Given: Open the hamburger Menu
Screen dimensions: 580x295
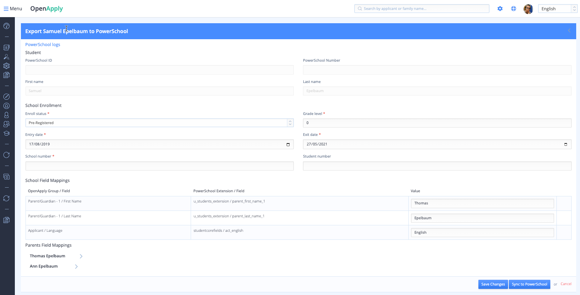Looking at the screenshot, I should pos(13,9).
